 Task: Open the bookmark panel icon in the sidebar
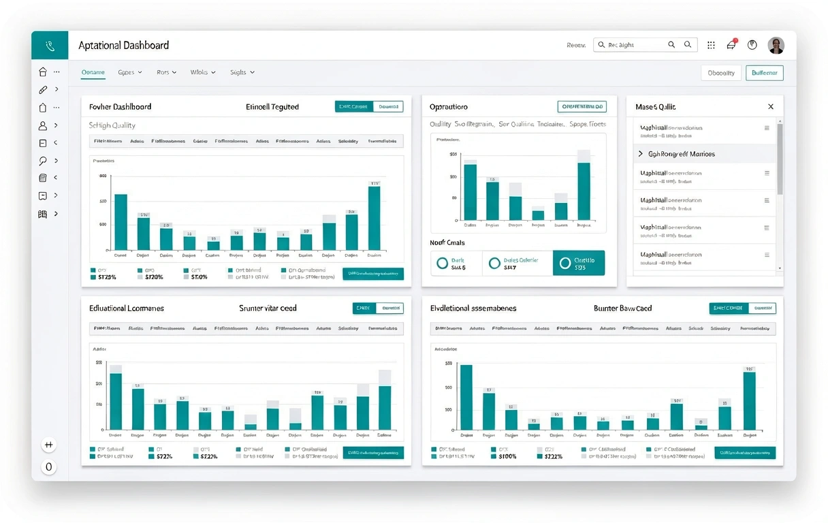[x=43, y=195]
